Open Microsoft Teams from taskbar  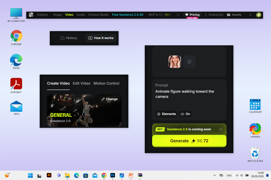(58, 175)
